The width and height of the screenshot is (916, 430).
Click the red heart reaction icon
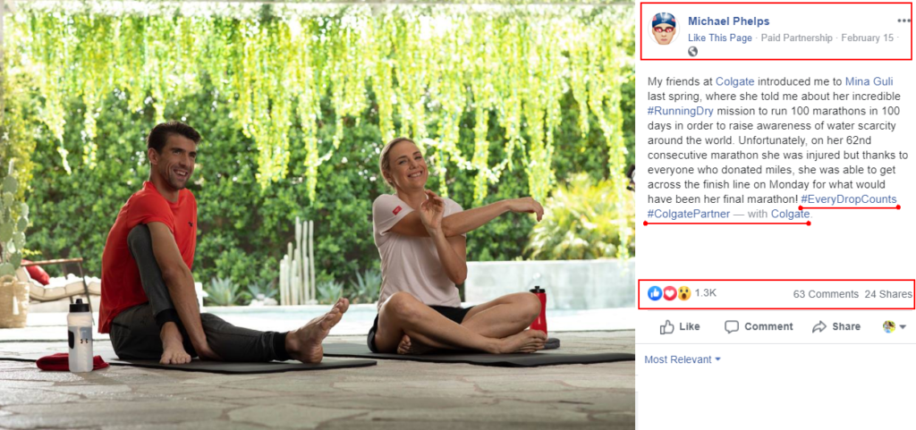[x=669, y=293]
